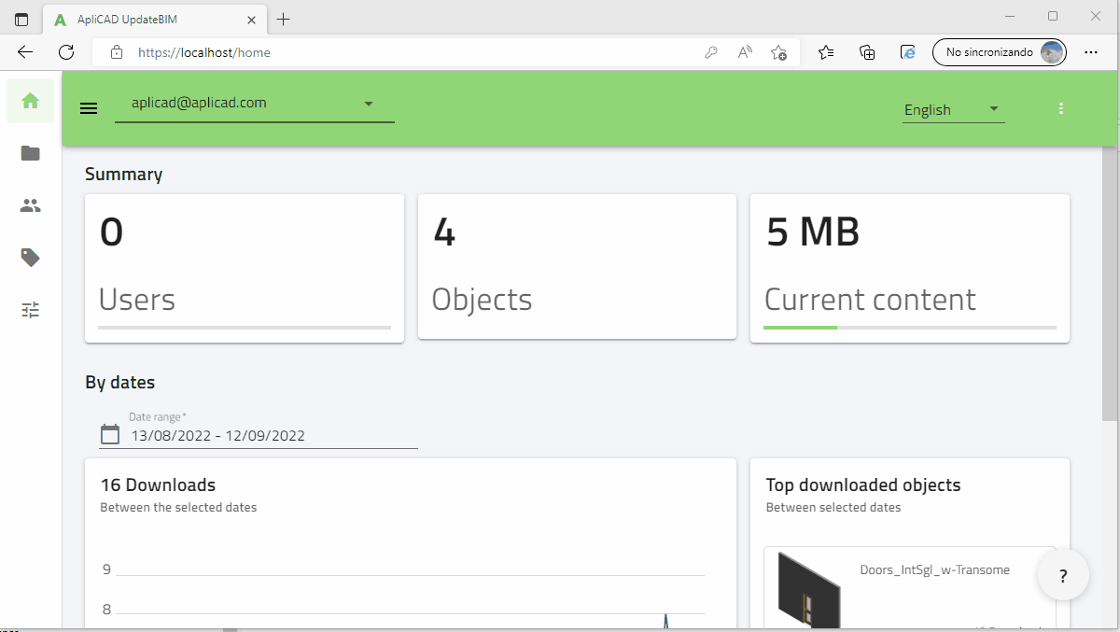Open the Users group sidebar icon
Image resolution: width=1120 pixels, height=632 pixels.
[30, 205]
